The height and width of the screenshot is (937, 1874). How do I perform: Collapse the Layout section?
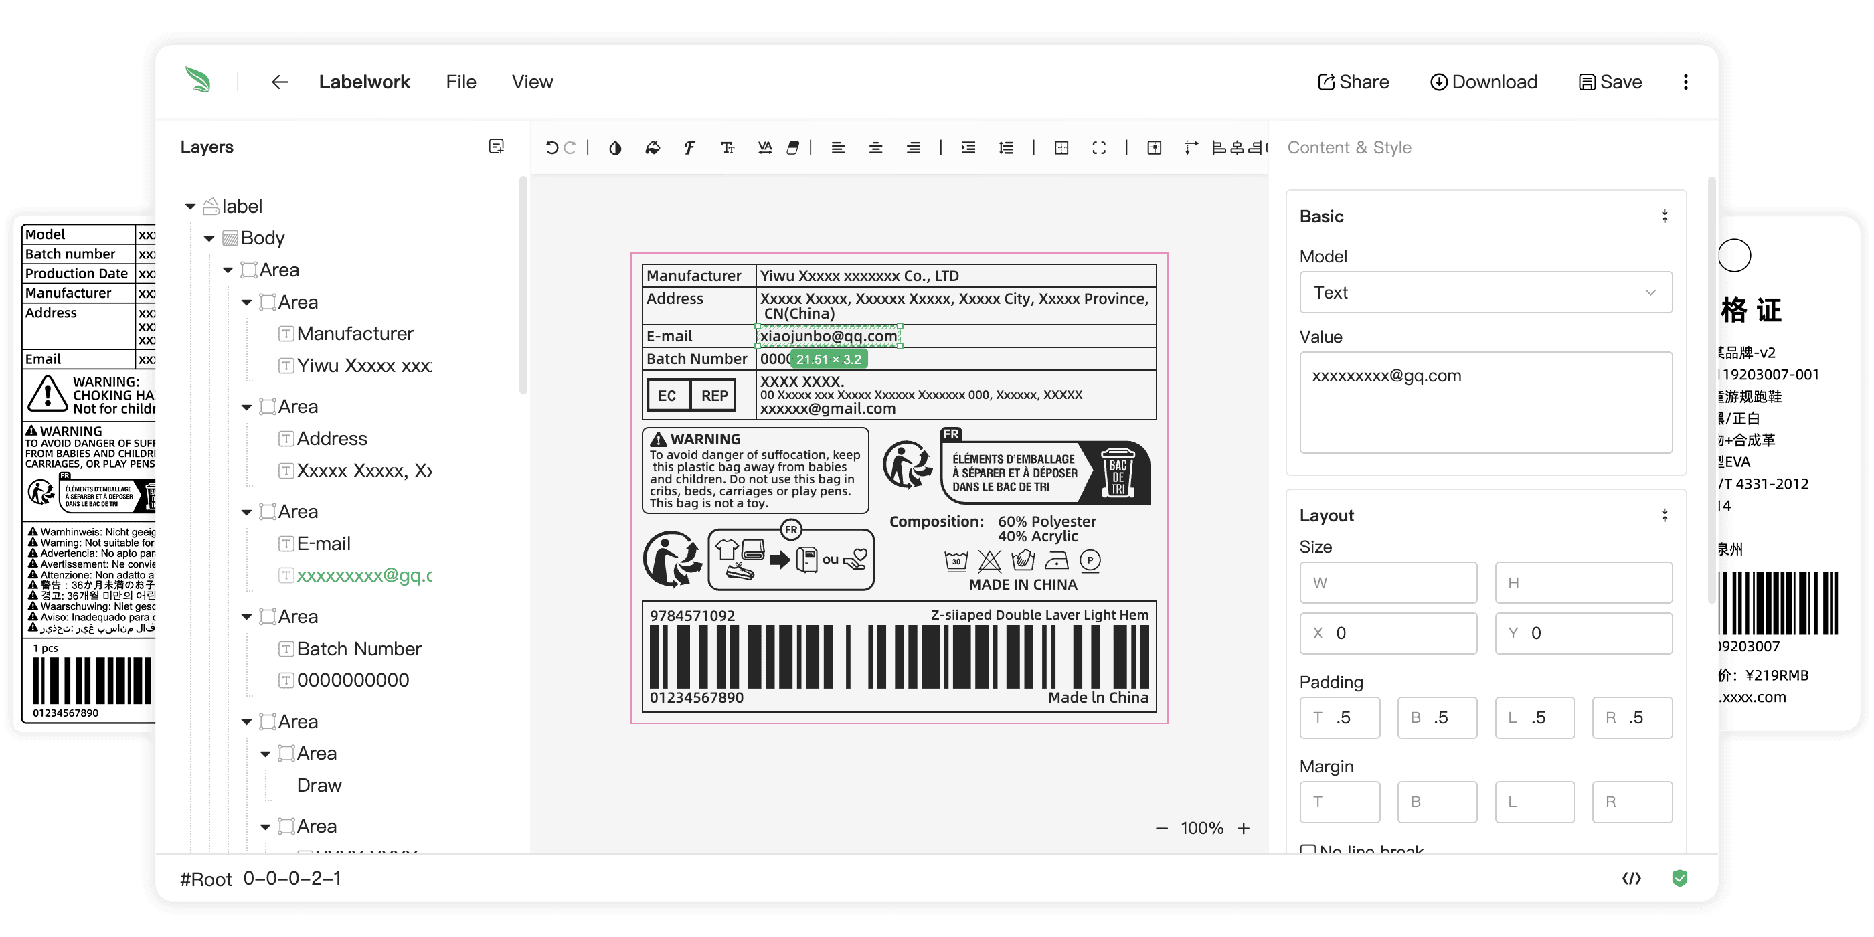pyautogui.click(x=1664, y=515)
